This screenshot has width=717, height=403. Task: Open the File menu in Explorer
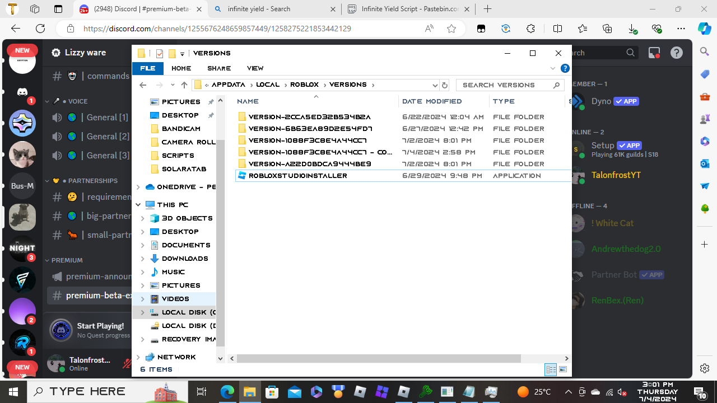(x=148, y=68)
